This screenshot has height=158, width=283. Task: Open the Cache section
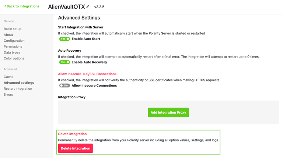coord(8,77)
